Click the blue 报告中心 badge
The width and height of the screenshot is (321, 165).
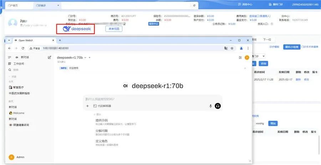[154, 24]
